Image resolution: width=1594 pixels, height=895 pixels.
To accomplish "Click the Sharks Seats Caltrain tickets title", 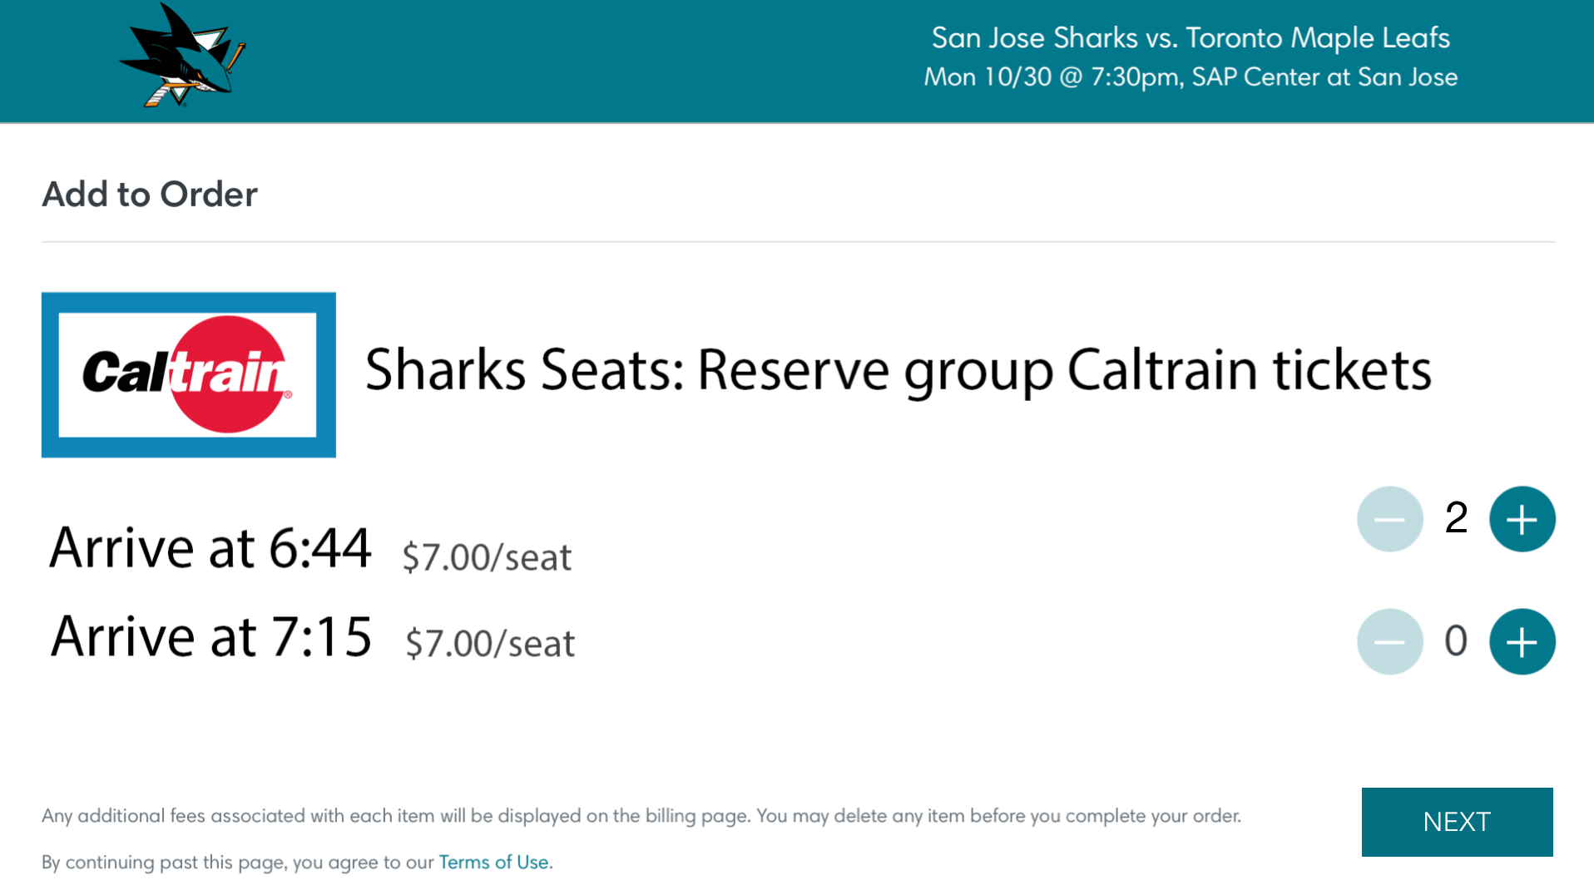I will click(x=898, y=370).
